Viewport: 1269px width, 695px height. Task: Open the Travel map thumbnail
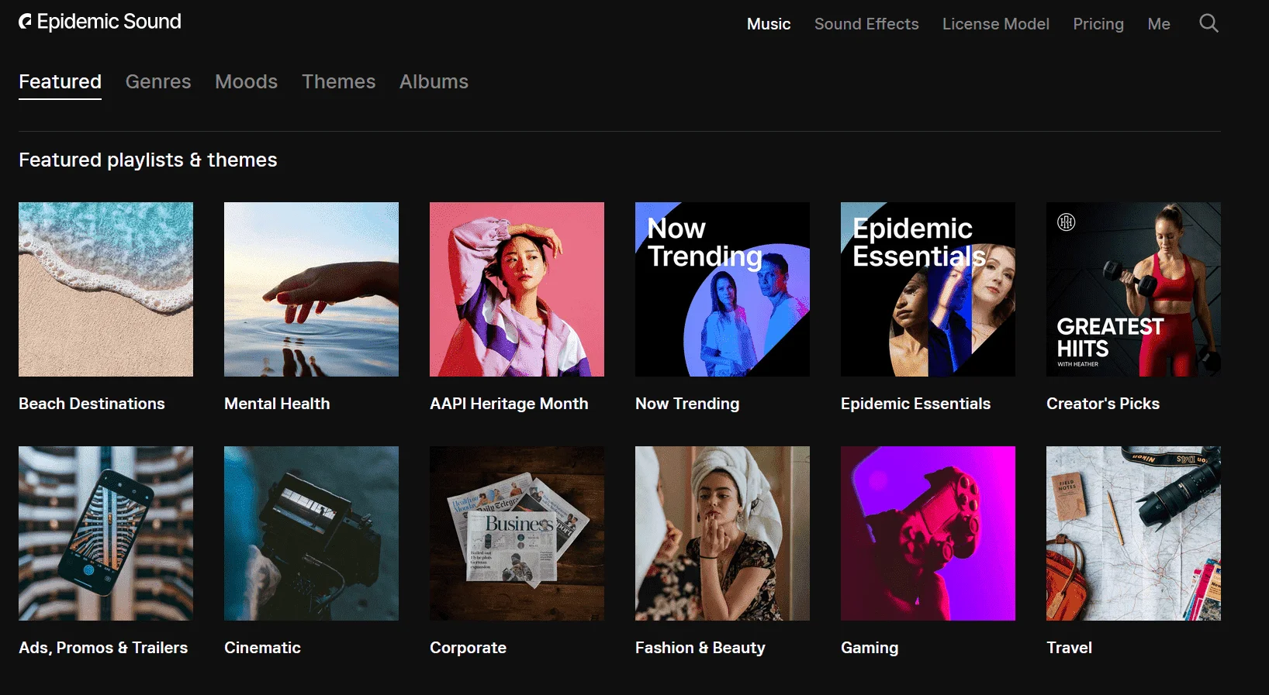point(1133,533)
